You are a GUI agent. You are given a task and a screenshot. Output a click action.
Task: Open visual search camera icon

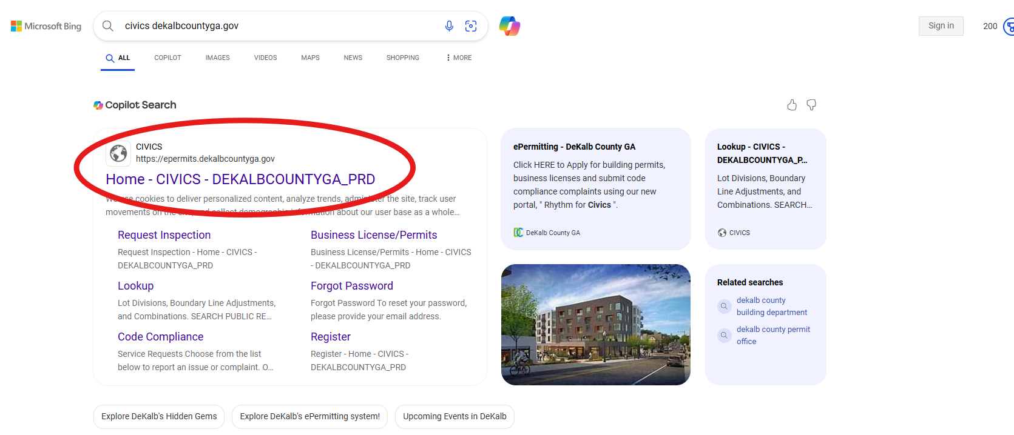pos(471,26)
